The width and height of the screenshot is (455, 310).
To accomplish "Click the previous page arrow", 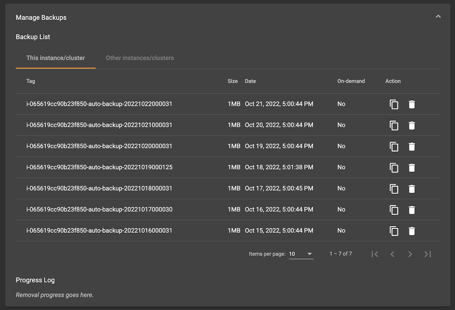I will [392, 254].
